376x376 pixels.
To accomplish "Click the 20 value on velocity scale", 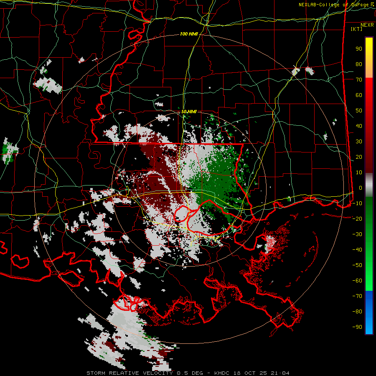I will tap(359, 157).
